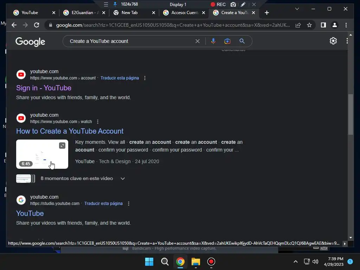Pin the recorder toolbar
The height and width of the screenshot is (270, 360).
pyautogui.click(x=115, y=4)
